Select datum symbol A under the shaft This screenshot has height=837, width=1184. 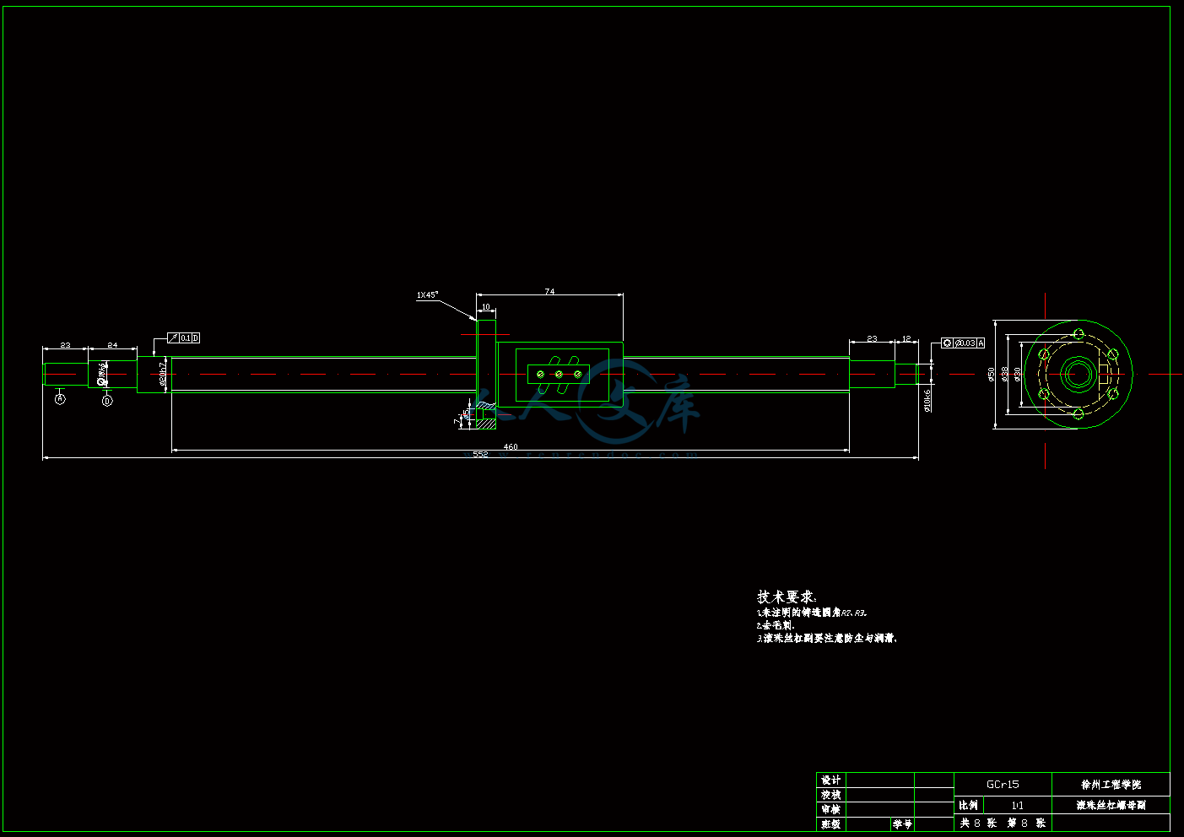[60, 399]
